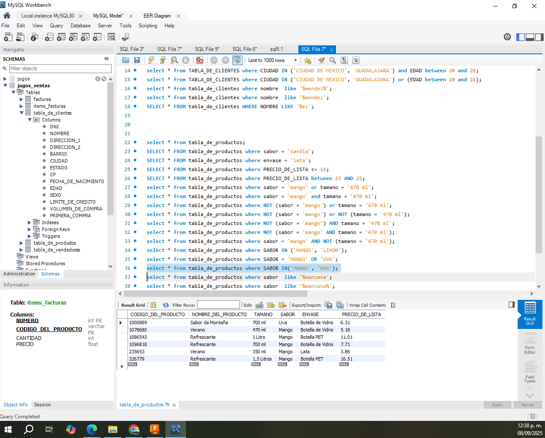Create a new table icon
Screen dimensions: 545x438
[61, 37]
